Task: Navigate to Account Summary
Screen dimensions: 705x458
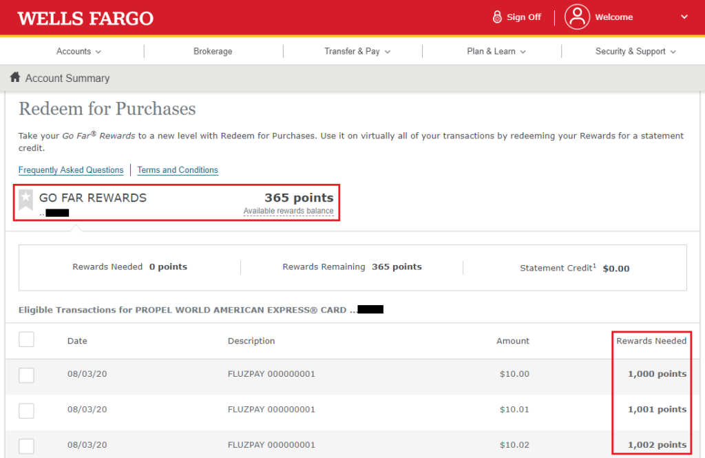Action: (x=67, y=78)
